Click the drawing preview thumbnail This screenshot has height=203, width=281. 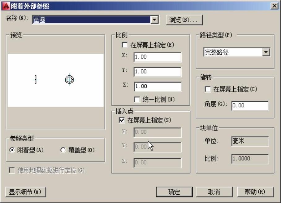(x=55, y=80)
